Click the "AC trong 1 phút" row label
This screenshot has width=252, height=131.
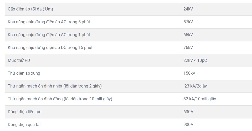[x=49, y=35]
